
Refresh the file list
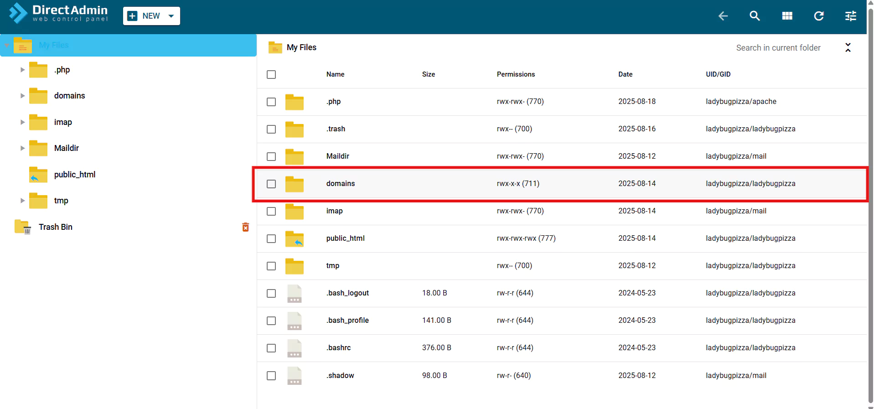(819, 16)
